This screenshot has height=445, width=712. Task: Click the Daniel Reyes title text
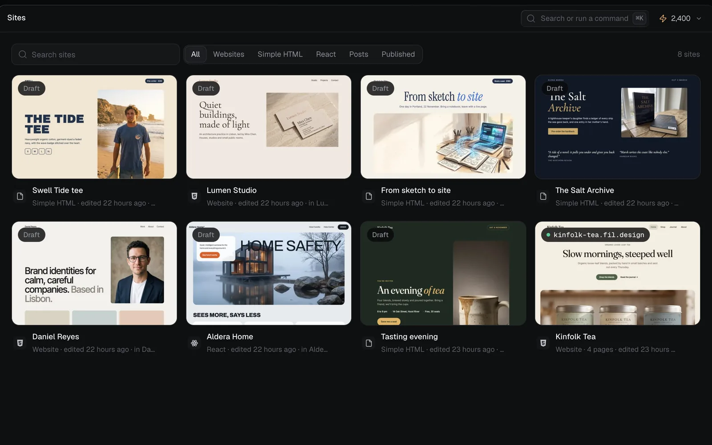(x=56, y=336)
